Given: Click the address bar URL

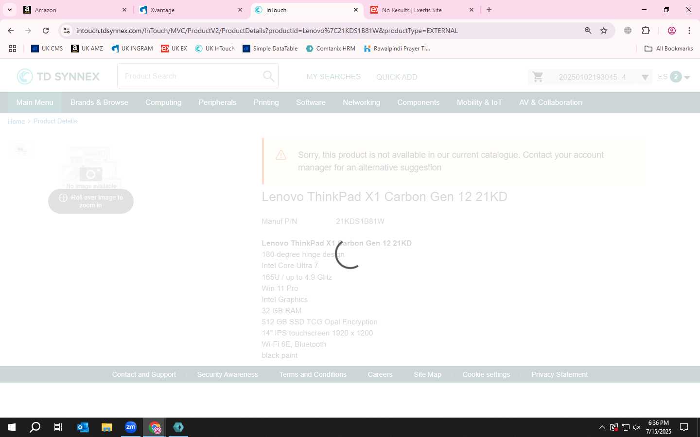Looking at the screenshot, I should click(x=267, y=31).
